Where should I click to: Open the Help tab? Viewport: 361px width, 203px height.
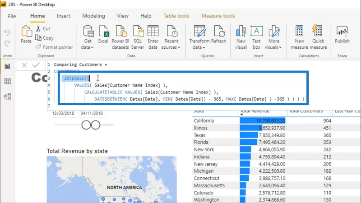point(146,16)
